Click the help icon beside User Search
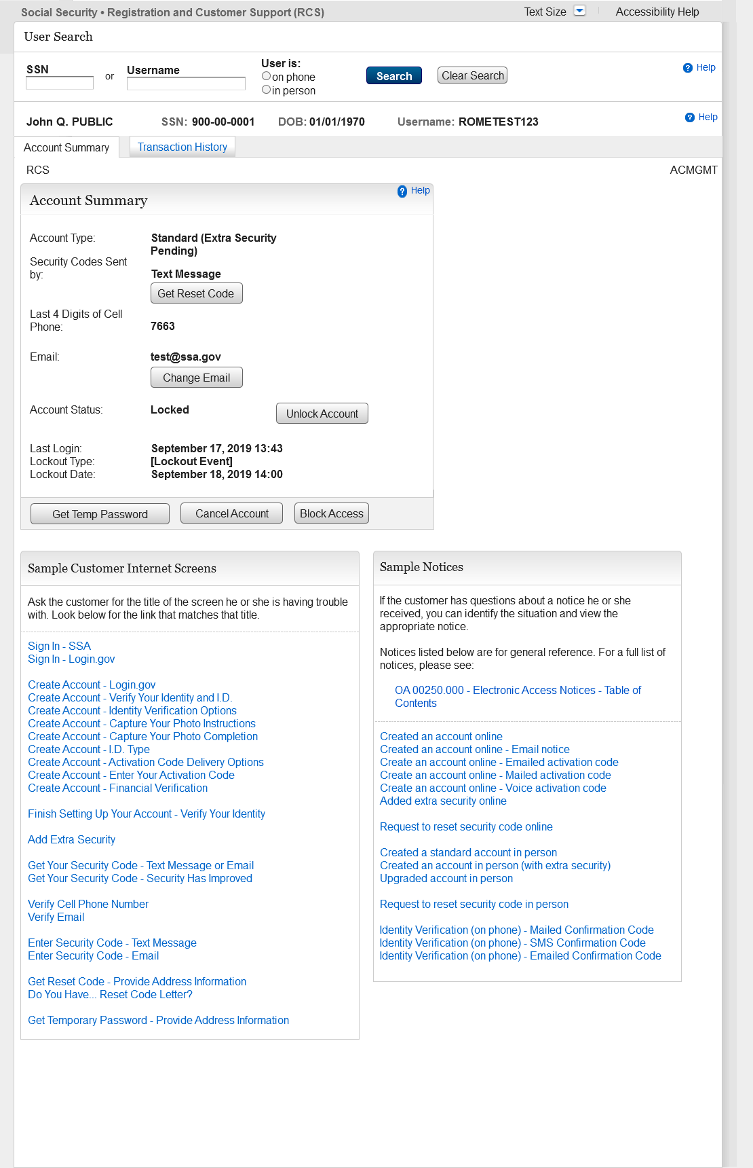 pos(688,68)
